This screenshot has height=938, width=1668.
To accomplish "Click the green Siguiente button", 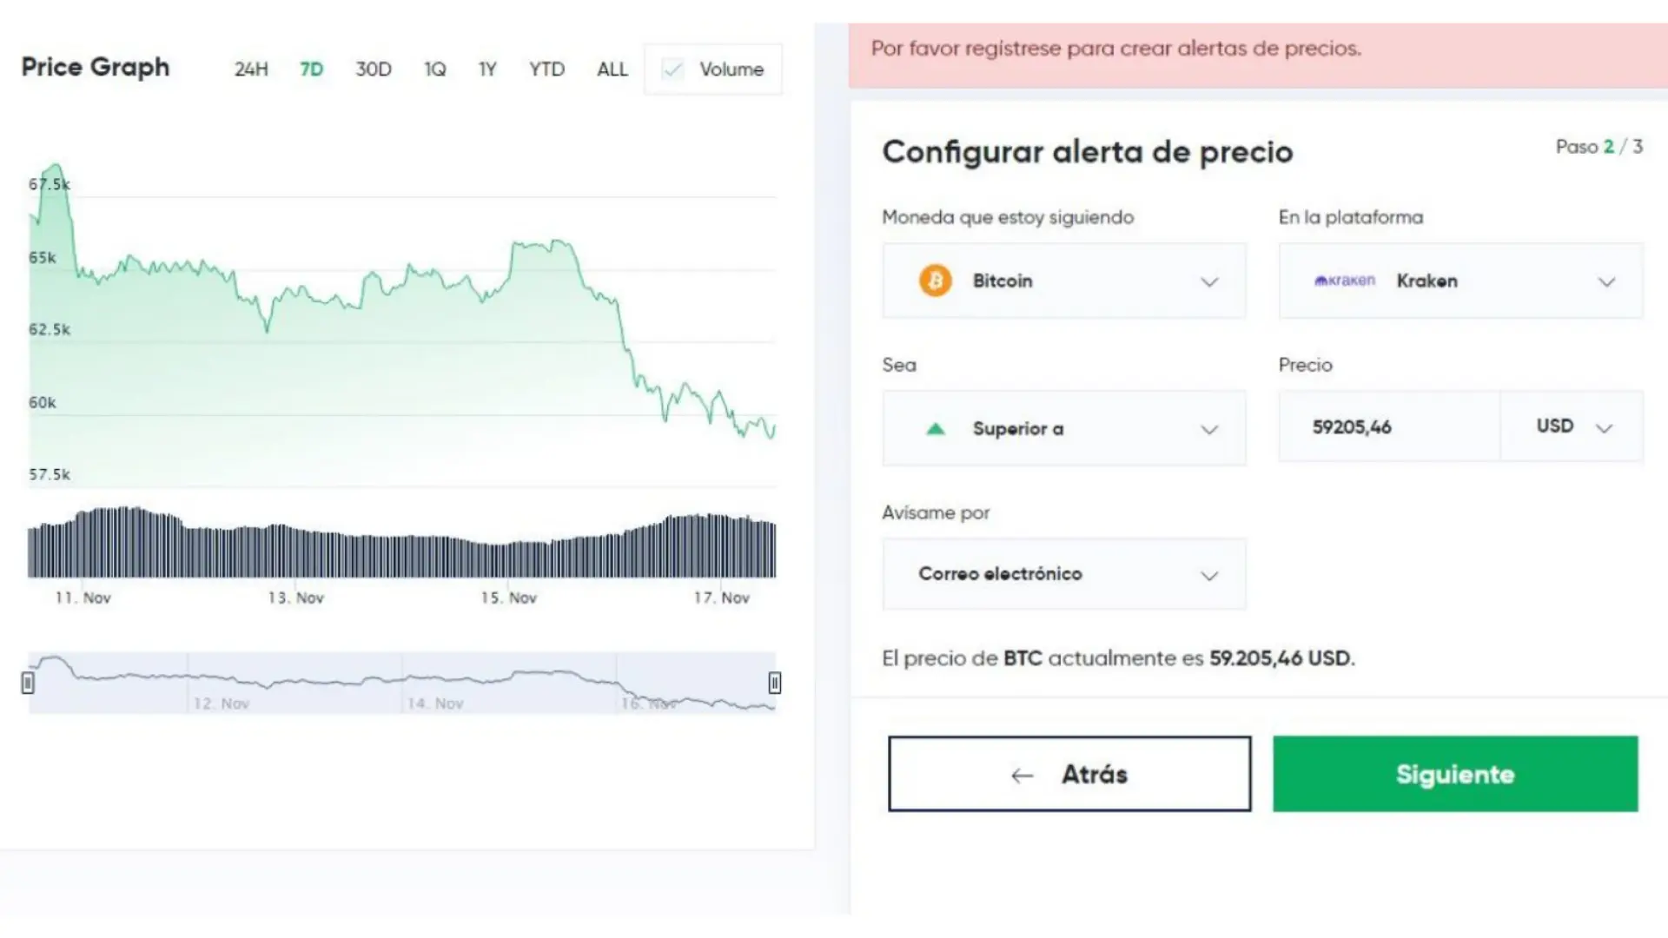I will (x=1454, y=774).
